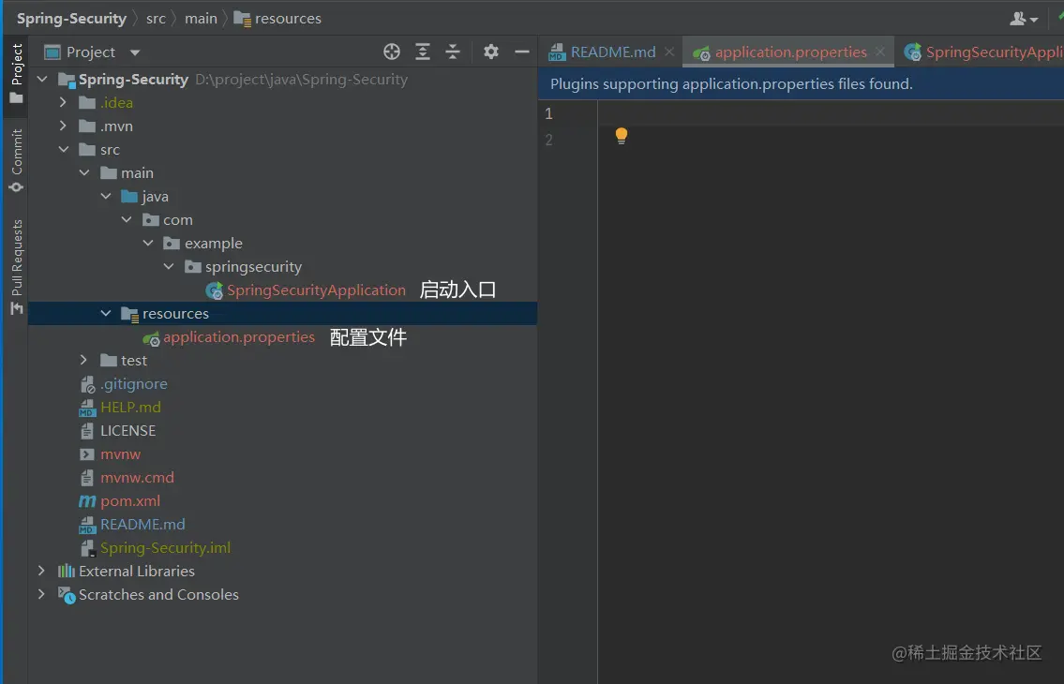Collapse the resources folder
The width and height of the screenshot is (1064, 684).
pos(105,314)
